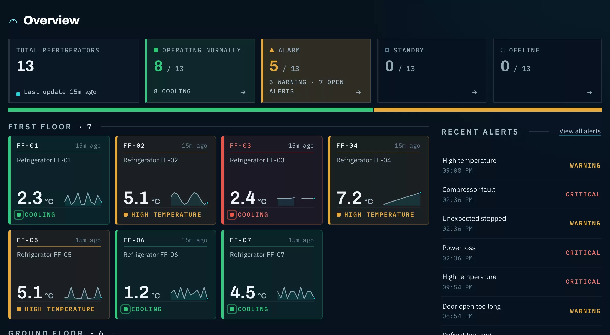Click FF-02 high temperature indicator dot

coord(125,215)
